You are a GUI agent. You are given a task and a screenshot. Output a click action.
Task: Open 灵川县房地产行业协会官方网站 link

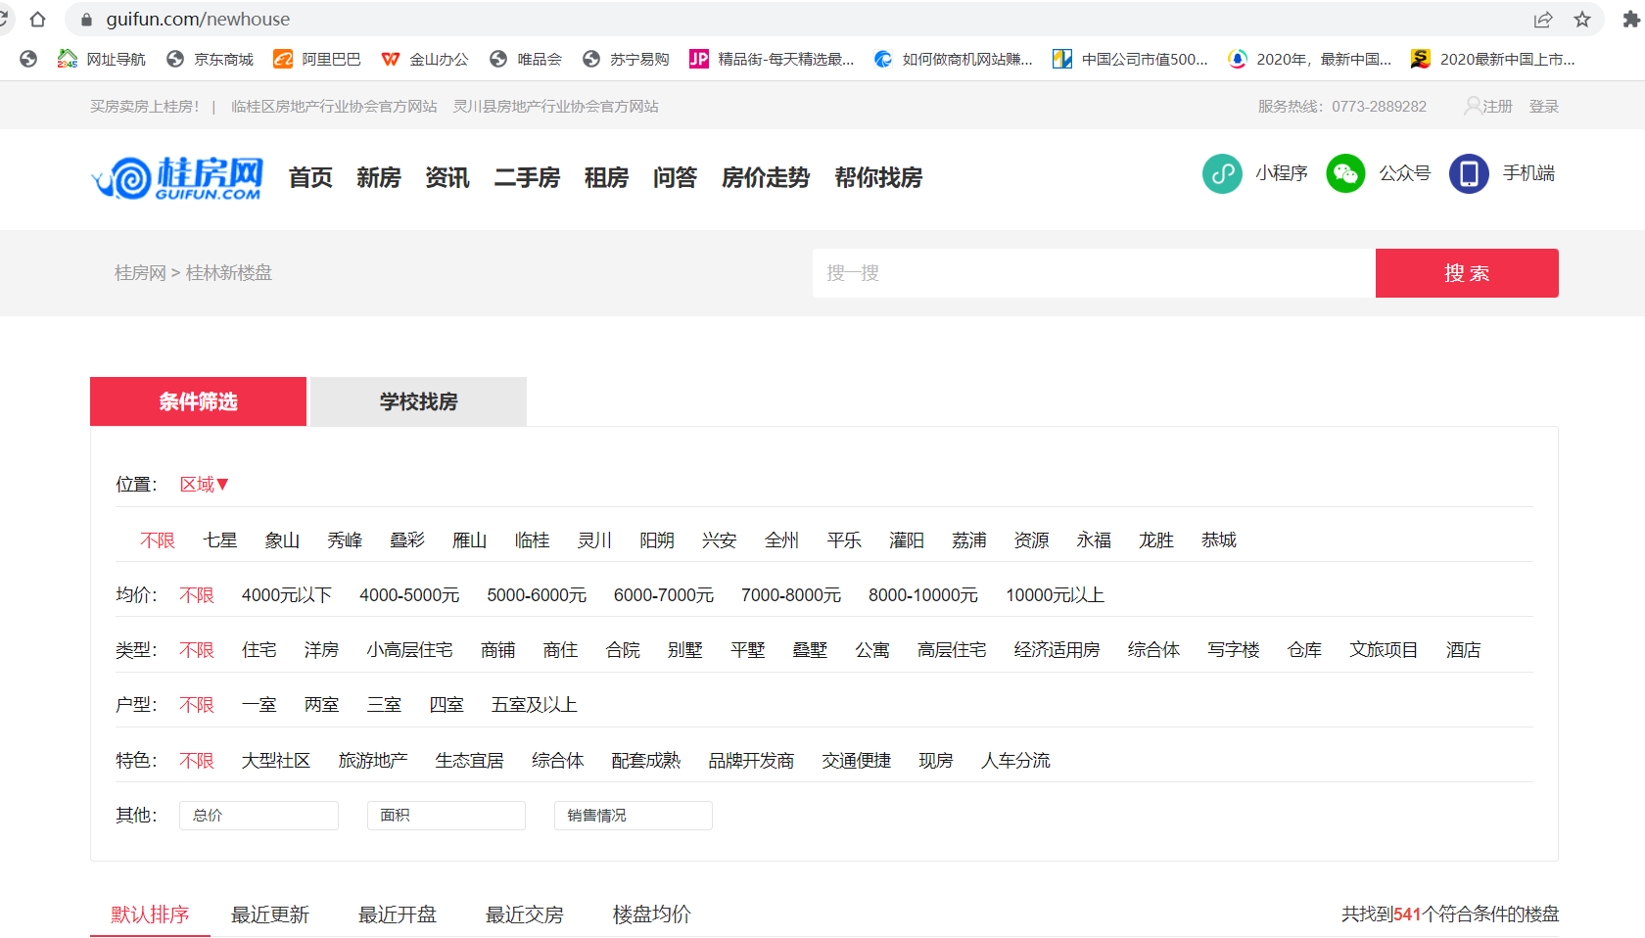[555, 106]
